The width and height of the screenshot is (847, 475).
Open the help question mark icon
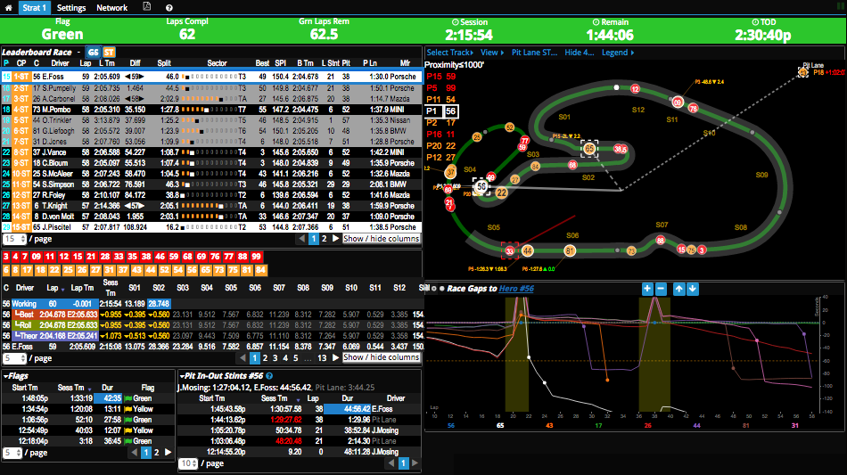[170, 7]
